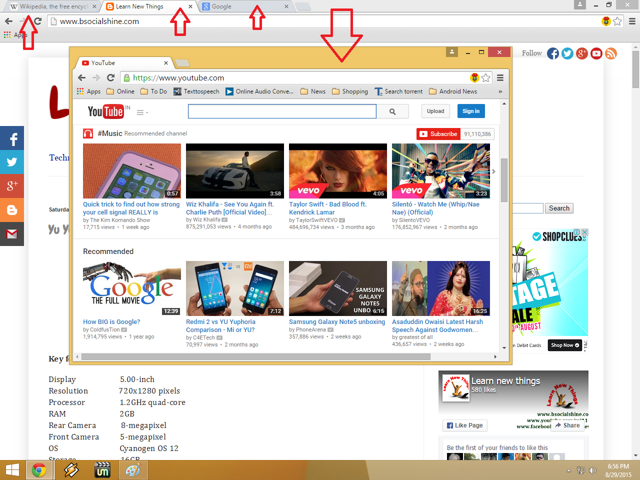The height and width of the screenshot is (480, 640).
Task: Show next #Music videos with arrow
Action: (493, 171)
